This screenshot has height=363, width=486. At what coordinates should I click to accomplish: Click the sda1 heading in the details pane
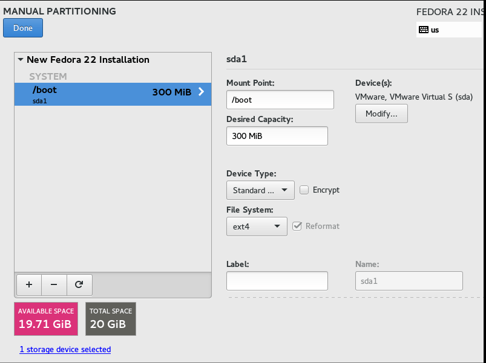(x=237, y=59)
